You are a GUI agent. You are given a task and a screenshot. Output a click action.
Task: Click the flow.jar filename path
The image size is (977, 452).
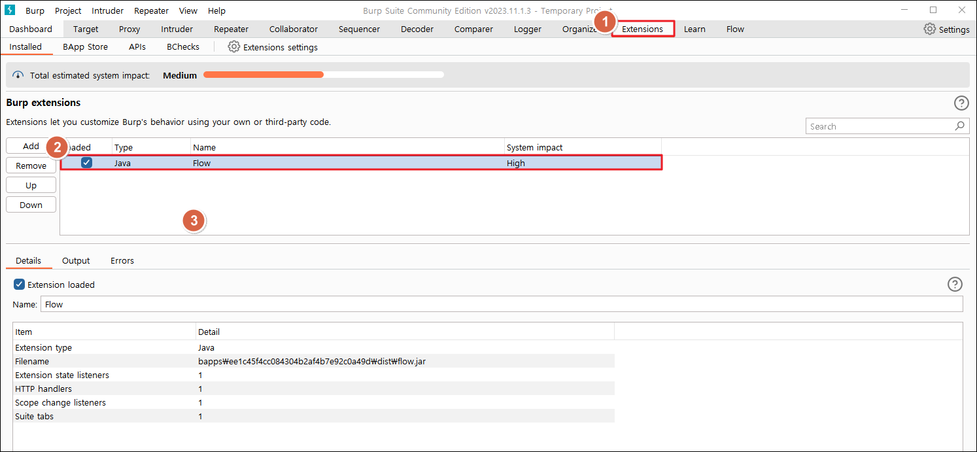point(312,361)
